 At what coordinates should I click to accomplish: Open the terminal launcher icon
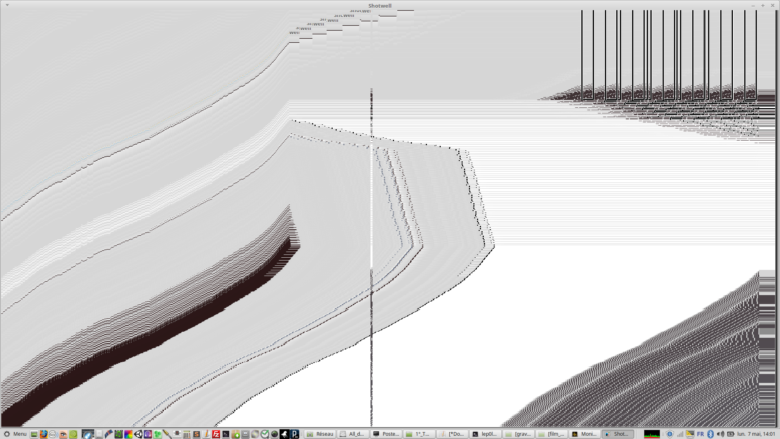[226, 434]
